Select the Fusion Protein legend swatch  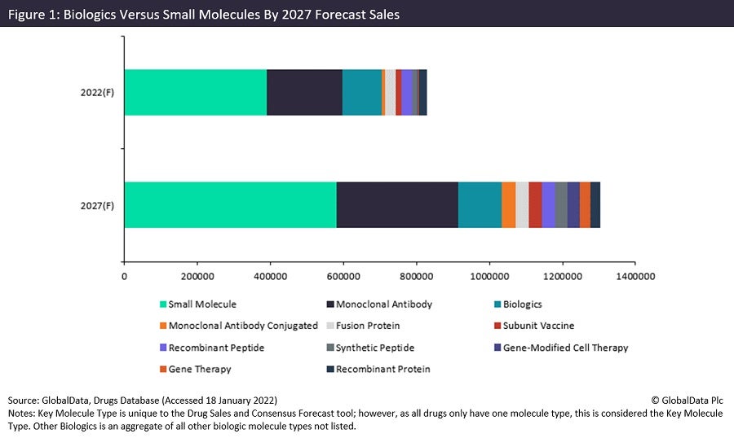coord(330,326)
